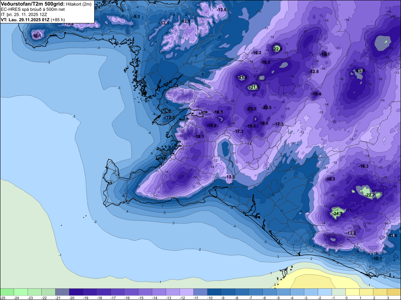Click the -19.6 temperature reading
Viewport: 401px width, 300px height.
tap(263, 123)
